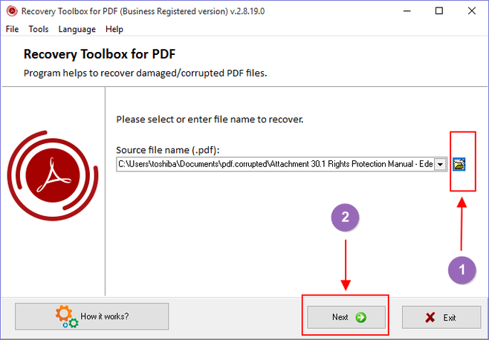Viewport: 489px width, 340px height.
Task: Click the purple circle numbered 2
Action: pyautogui.click(x=343, y=219)
